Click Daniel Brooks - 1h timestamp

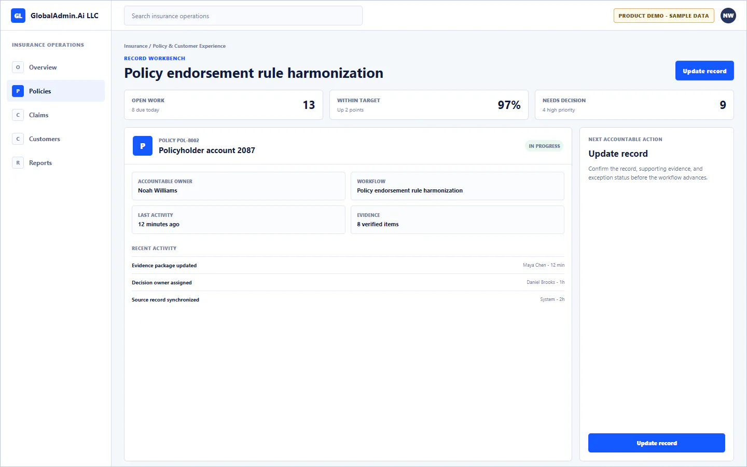pyautogui.click(x=546, y=282)
